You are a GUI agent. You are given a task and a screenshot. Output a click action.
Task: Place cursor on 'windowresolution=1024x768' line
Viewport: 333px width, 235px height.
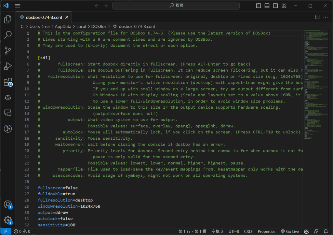coord(69,206)
